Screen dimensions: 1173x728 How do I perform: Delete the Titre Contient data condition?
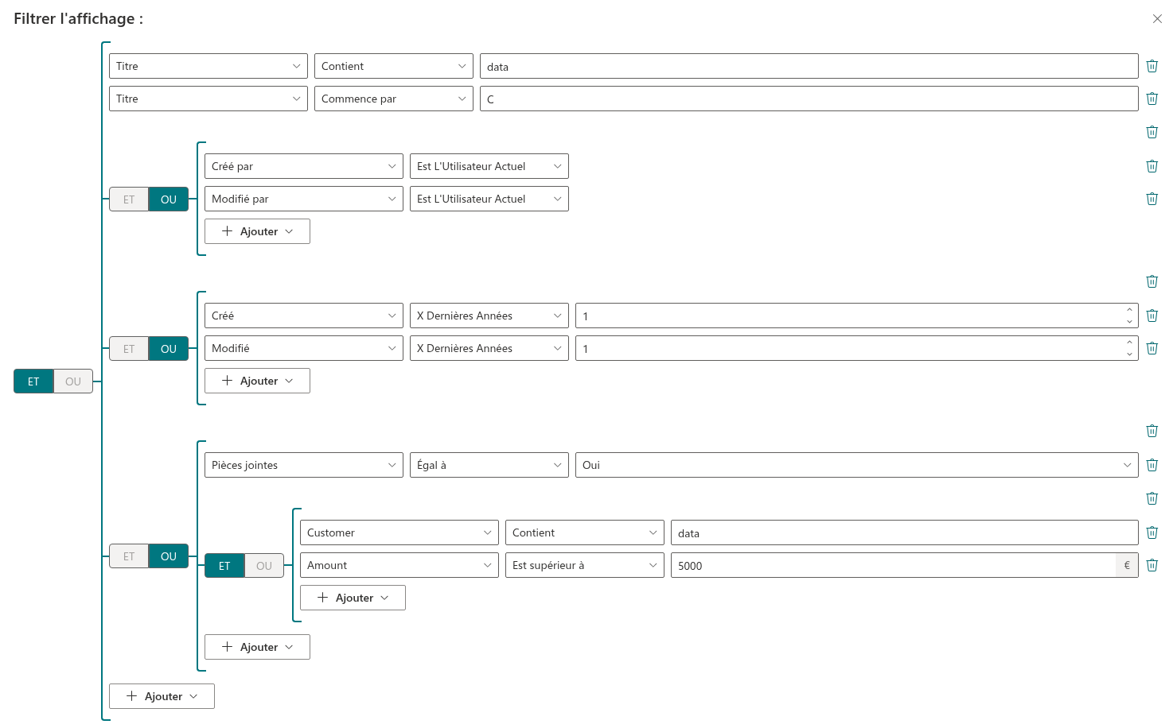tap(1152, 66)
